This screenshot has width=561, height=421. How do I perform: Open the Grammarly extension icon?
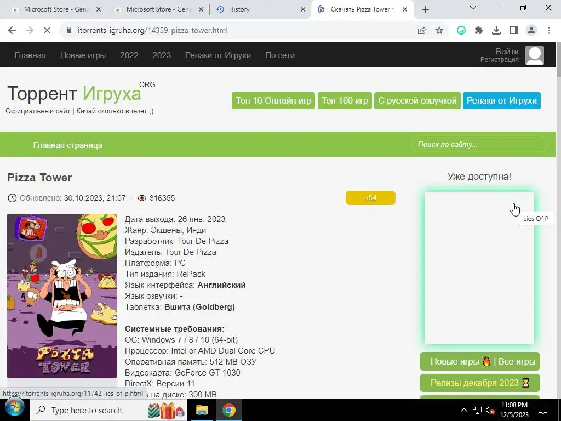click(x=461, y=31)
